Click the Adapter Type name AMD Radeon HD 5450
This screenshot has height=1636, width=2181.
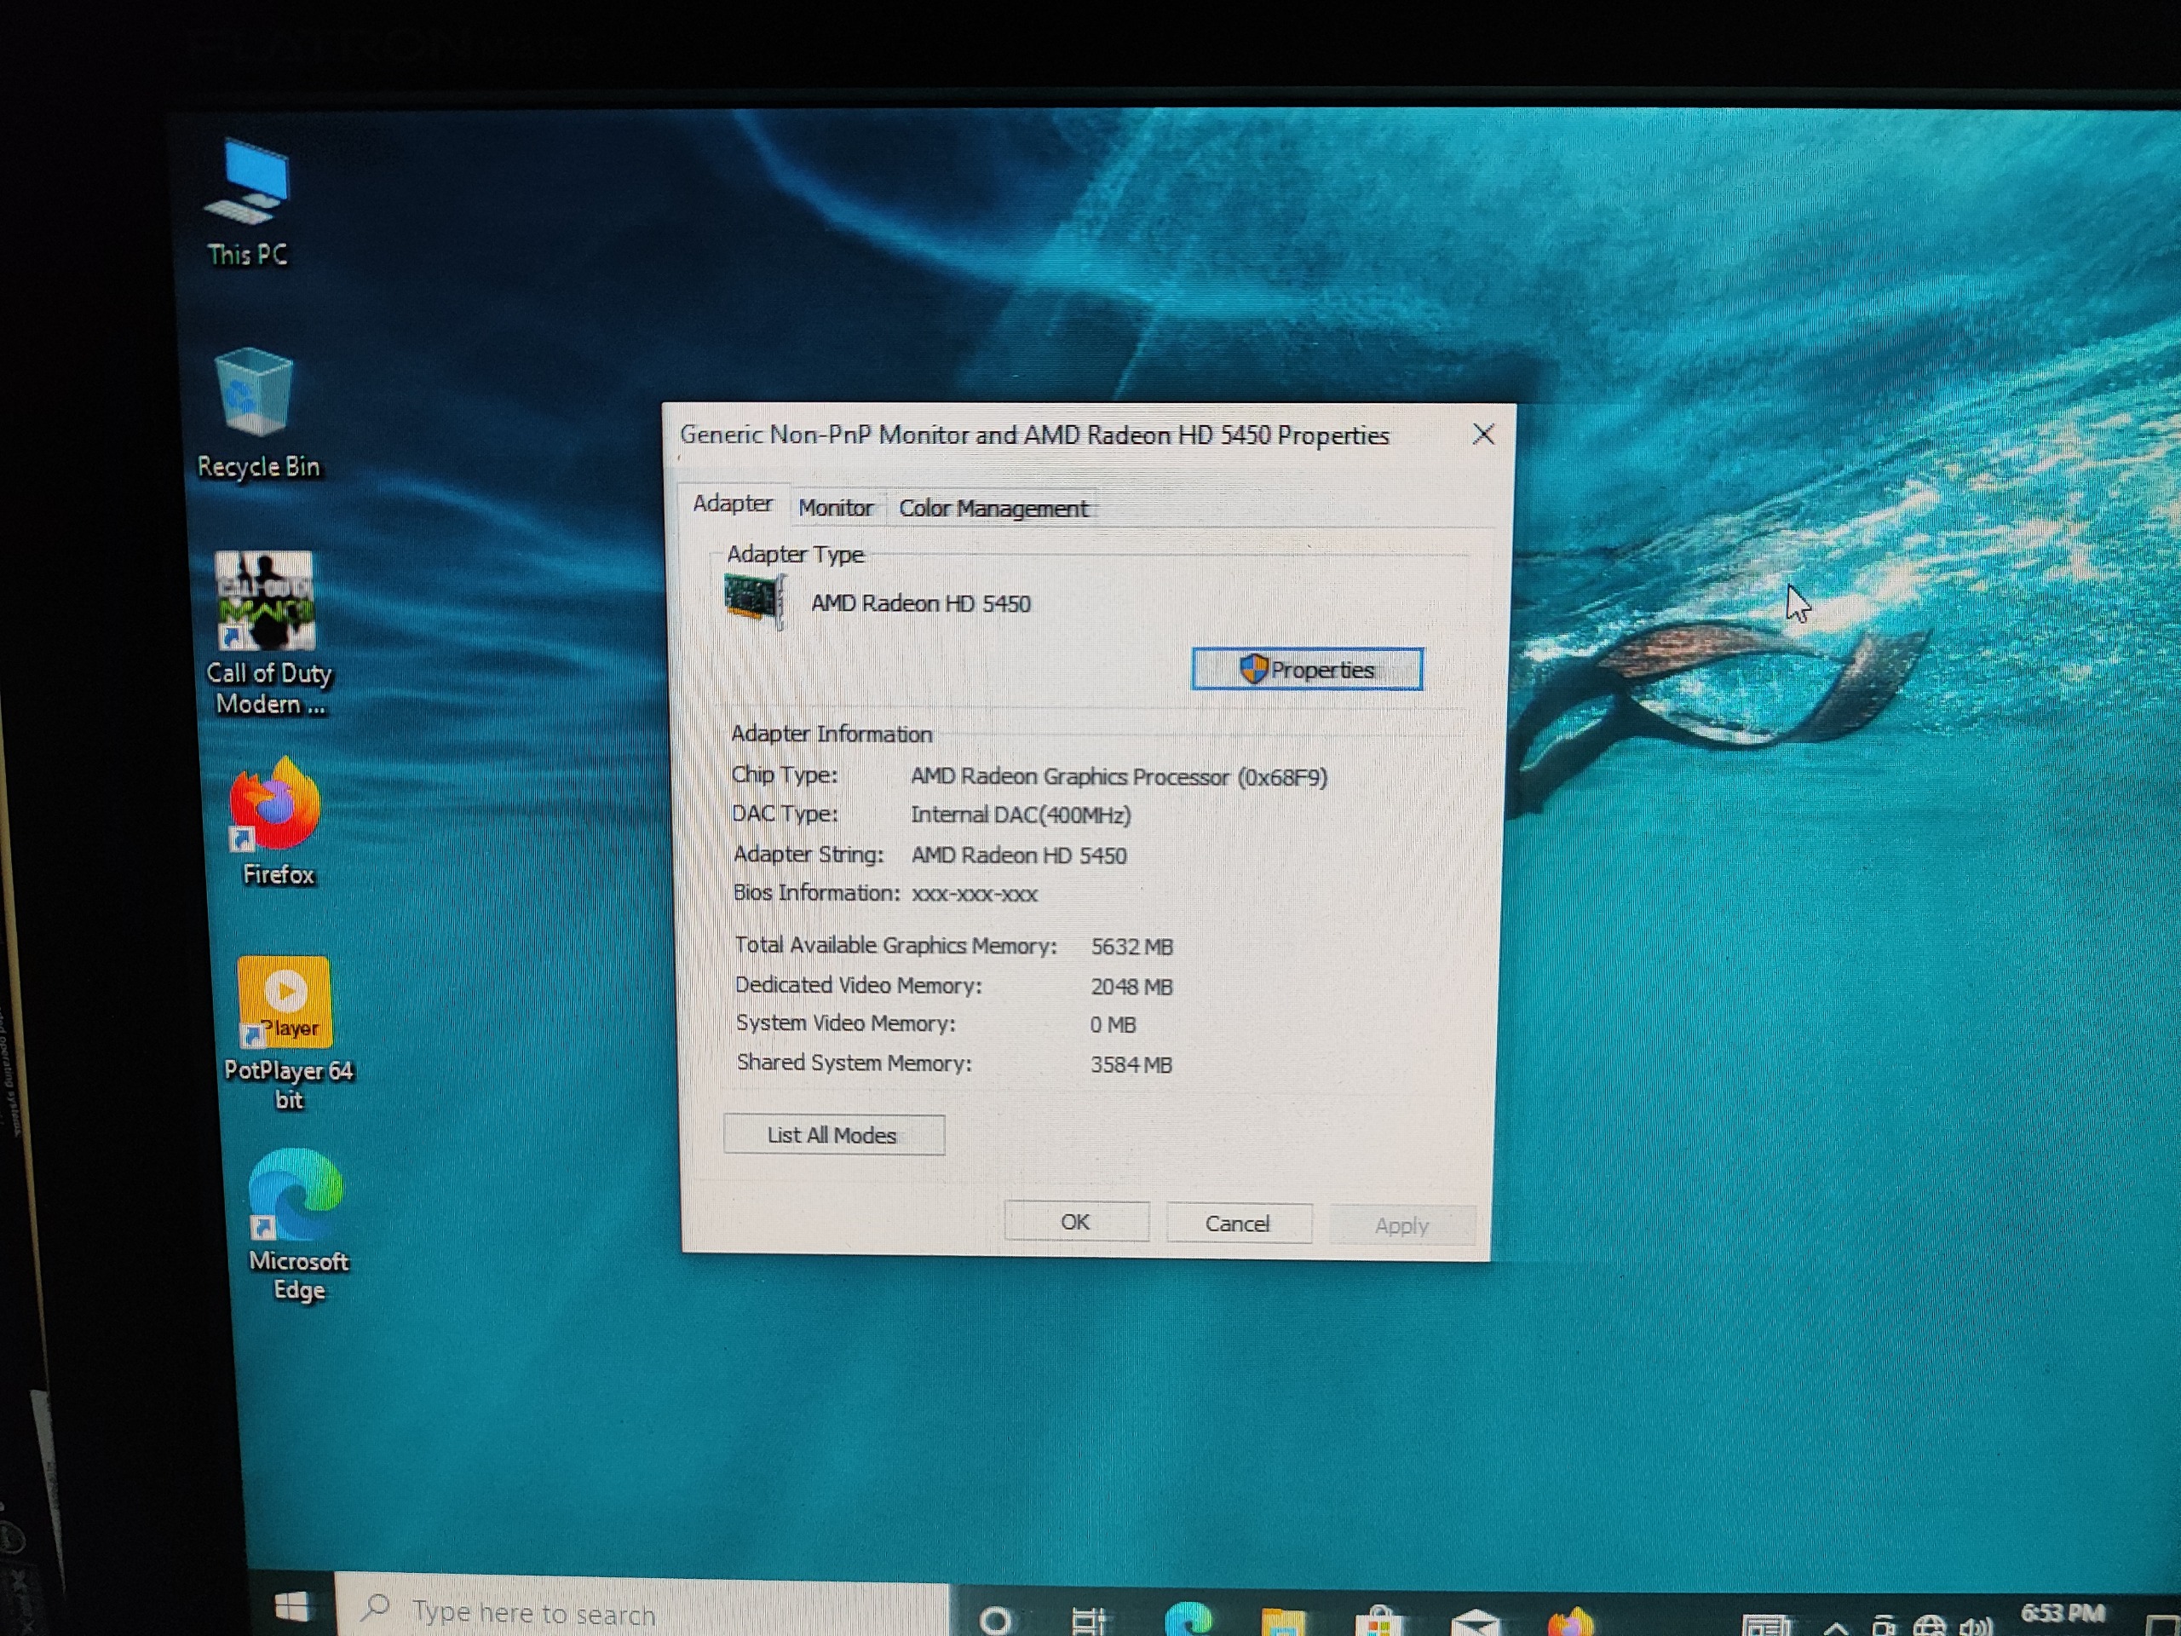[921, 603]
